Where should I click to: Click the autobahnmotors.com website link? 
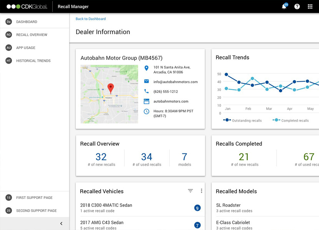coord(171,101)
